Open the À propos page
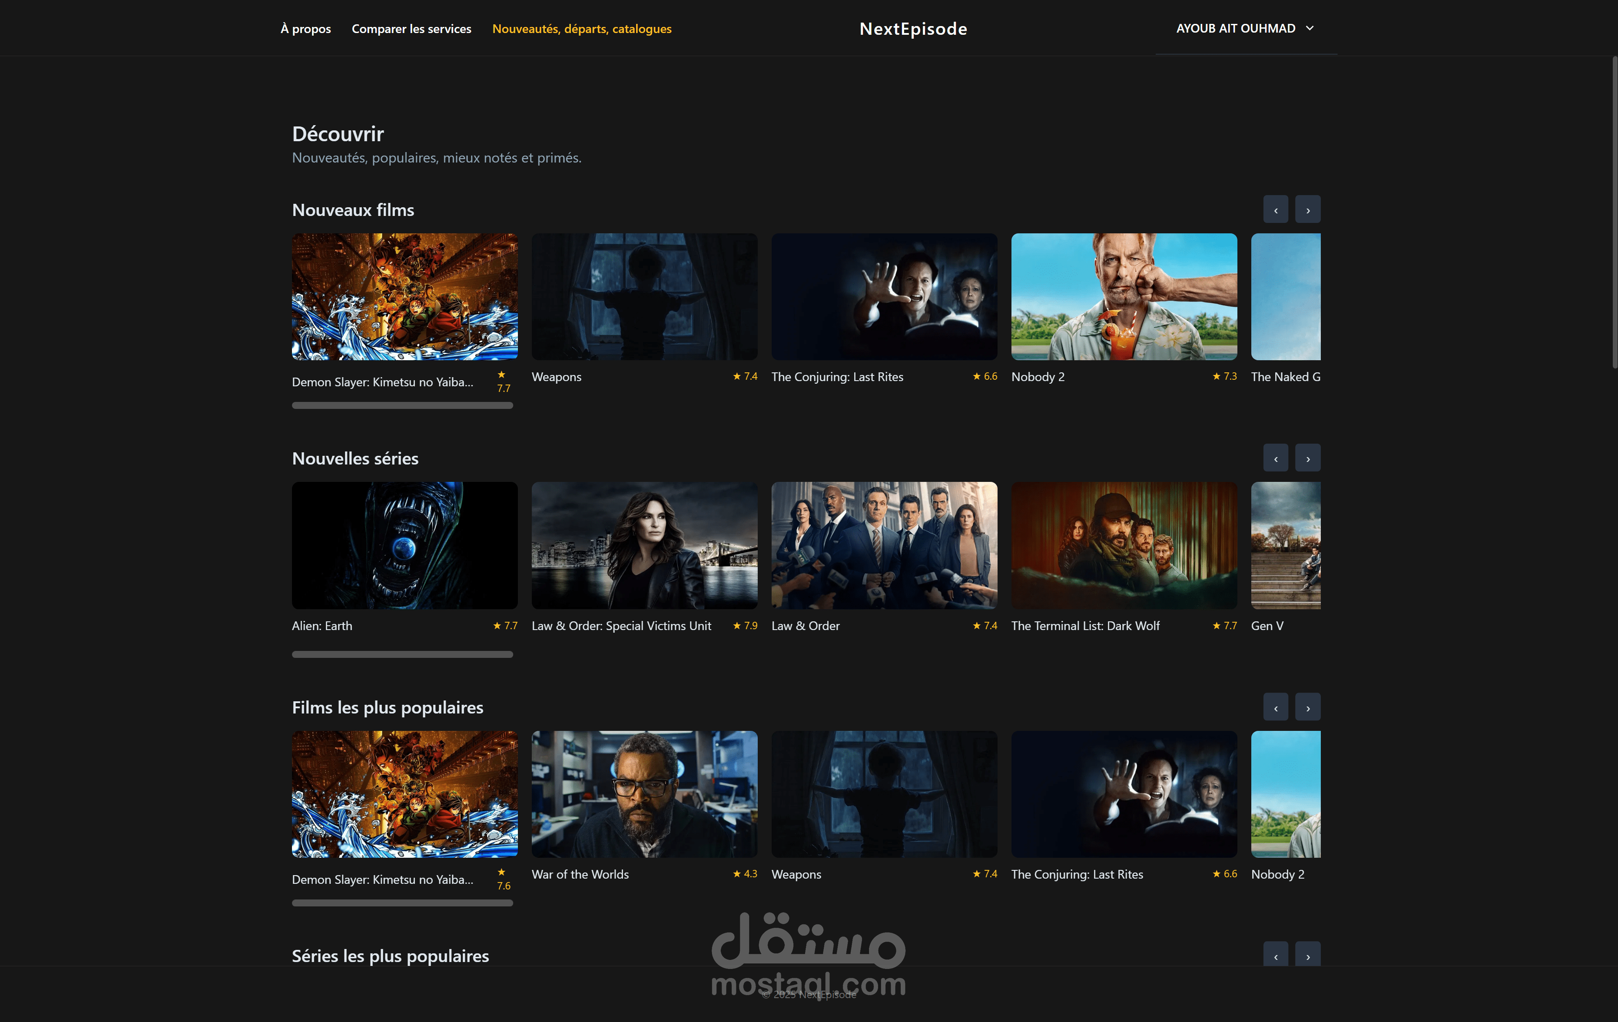Screen dimensions: 1618x1022 306,28
